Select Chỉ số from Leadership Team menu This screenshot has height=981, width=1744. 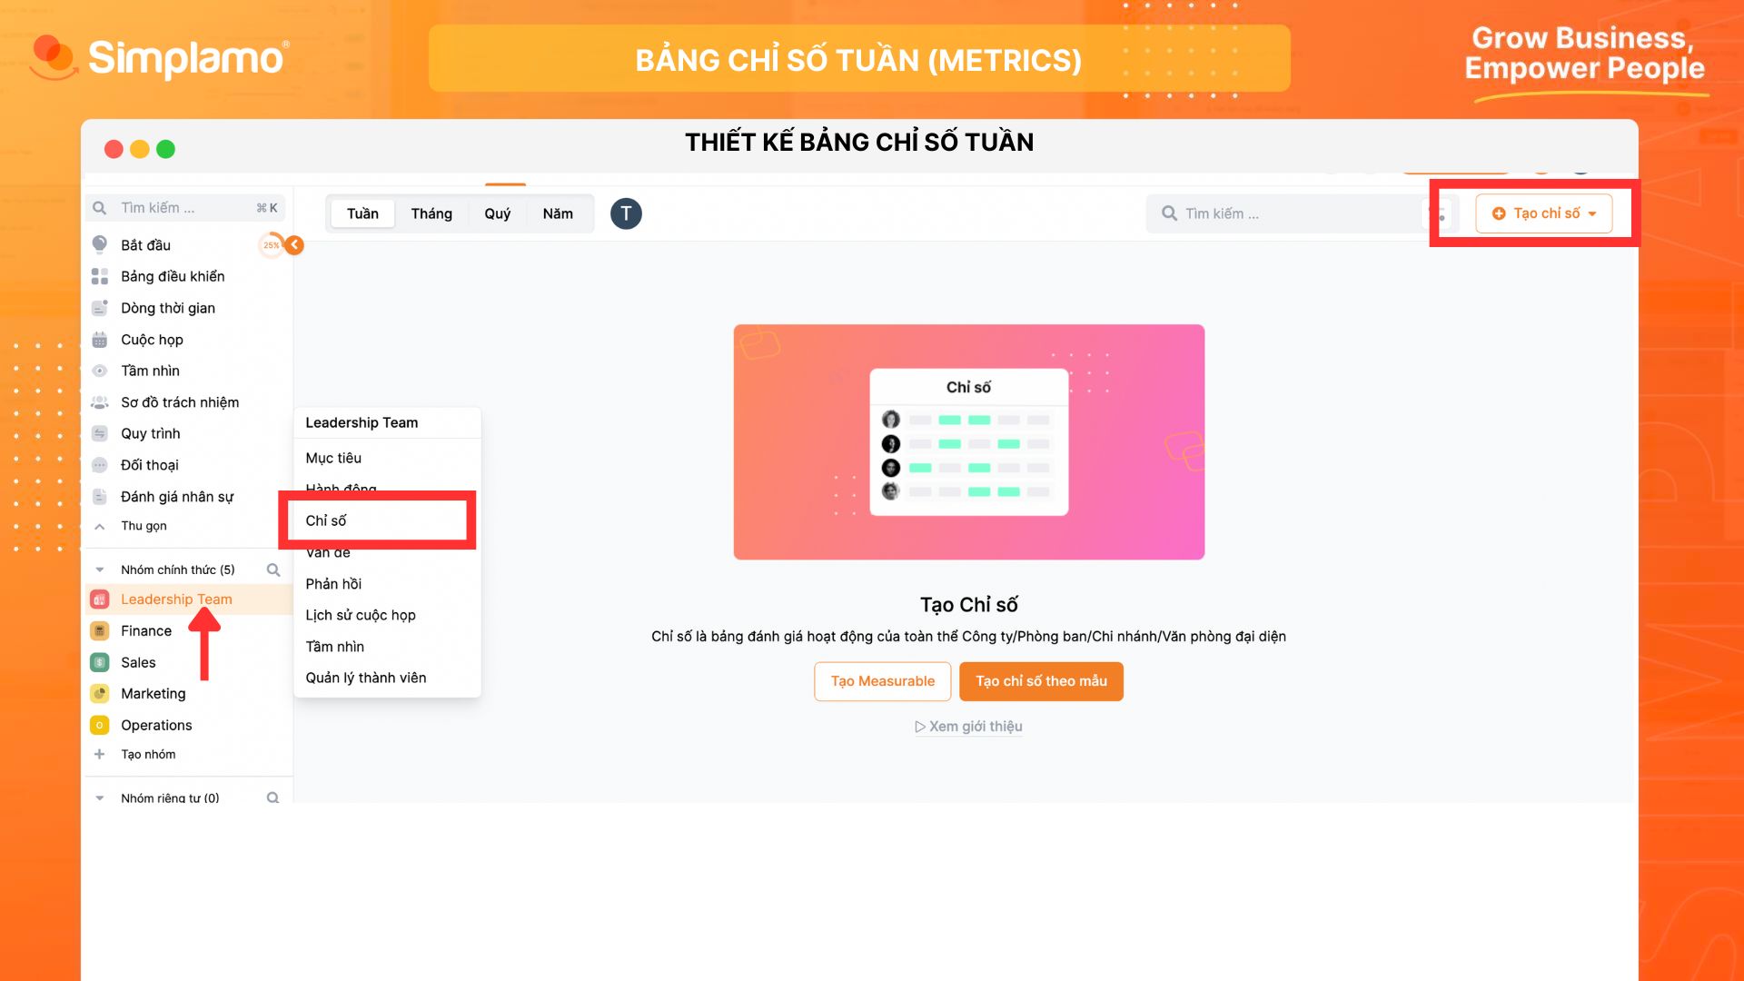coord(376,520)
